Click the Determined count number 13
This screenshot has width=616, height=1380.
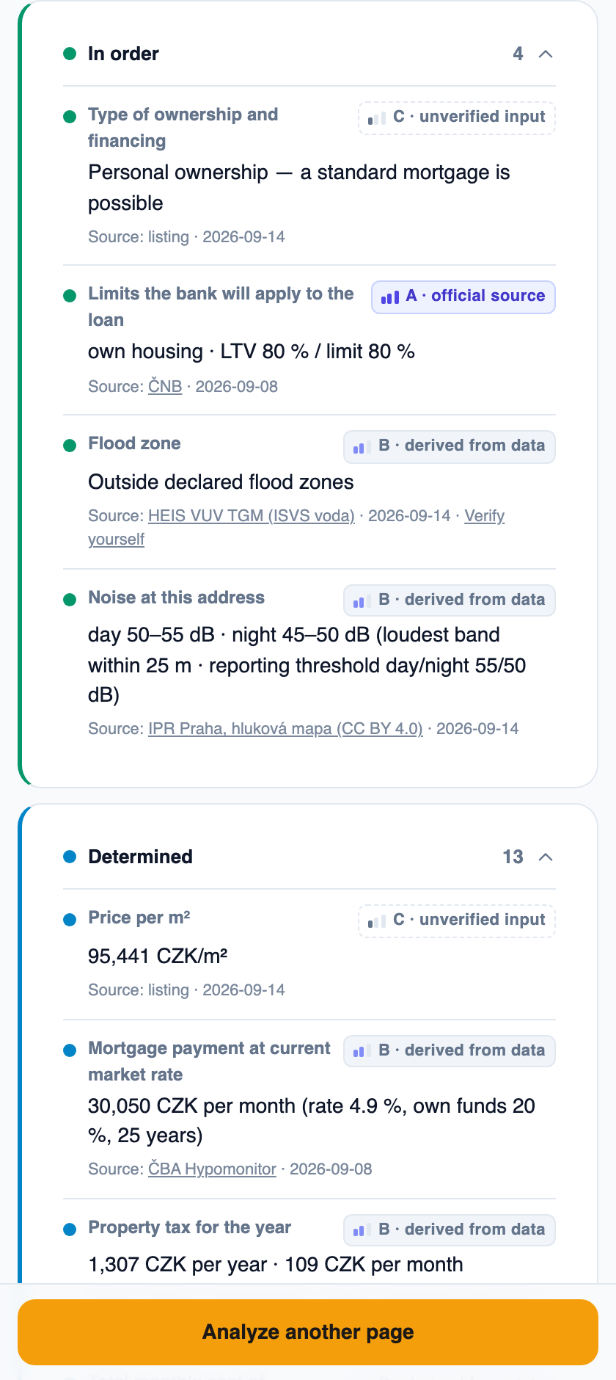pos(513,857)
